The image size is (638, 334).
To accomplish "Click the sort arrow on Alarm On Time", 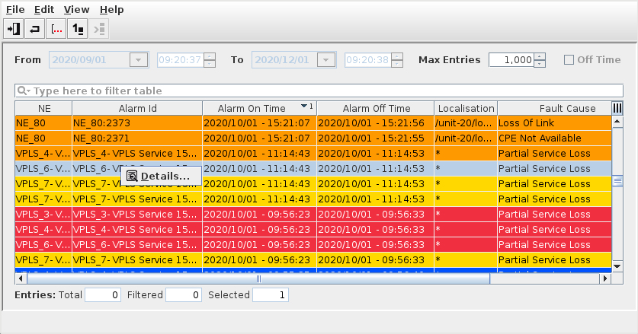I will pyautogui.click(x=305, y=107).
